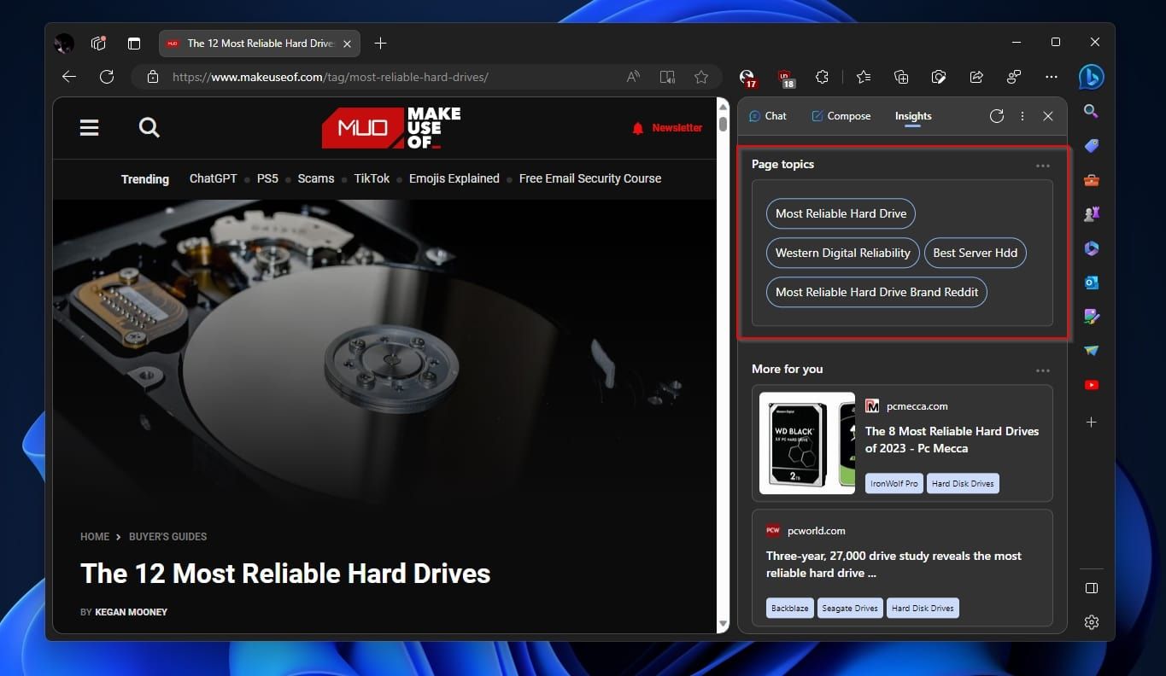Open sidebar Outlook icon

pyautogui.click(x=1091, y=283)
